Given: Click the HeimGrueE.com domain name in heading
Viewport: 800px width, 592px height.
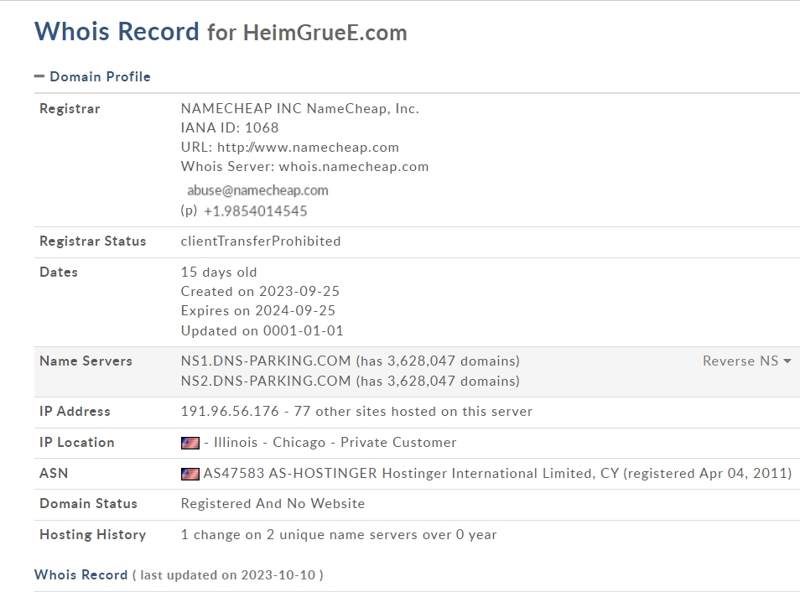Looking at the screenshot, I should [325, 33].
